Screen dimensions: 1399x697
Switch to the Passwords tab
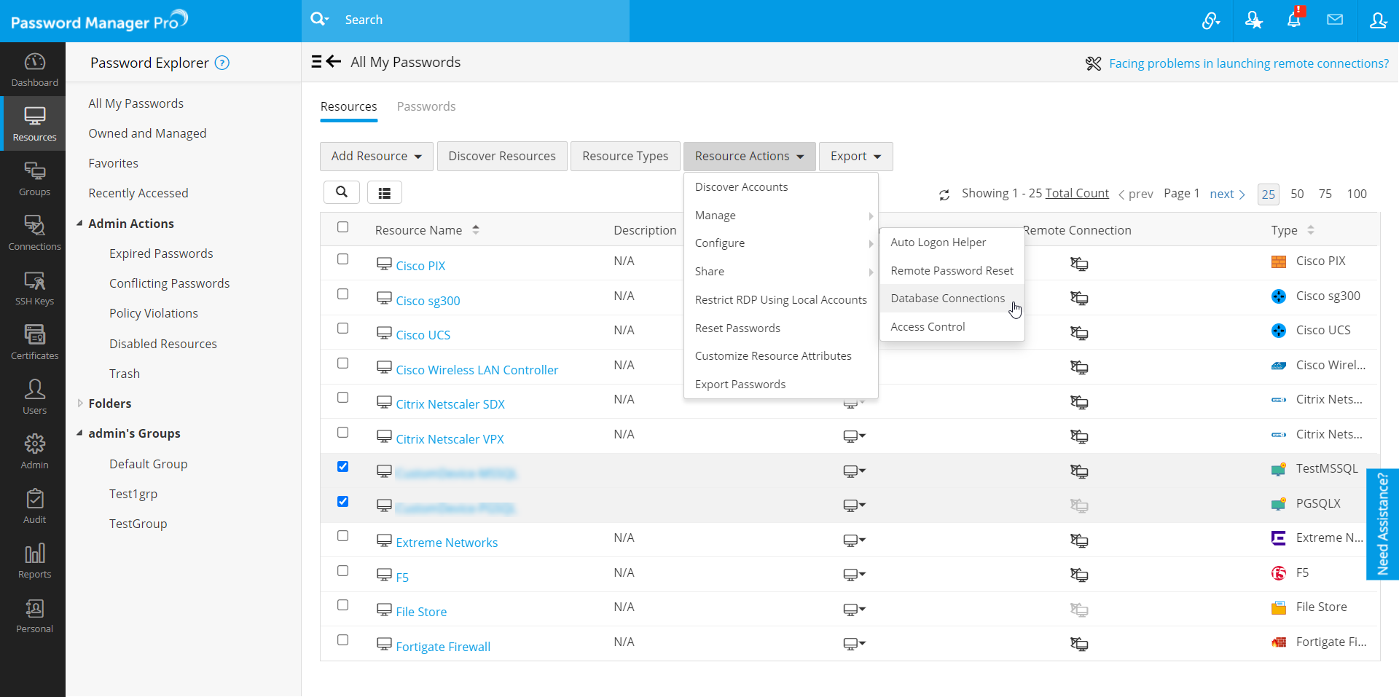(x=426, y=106)
